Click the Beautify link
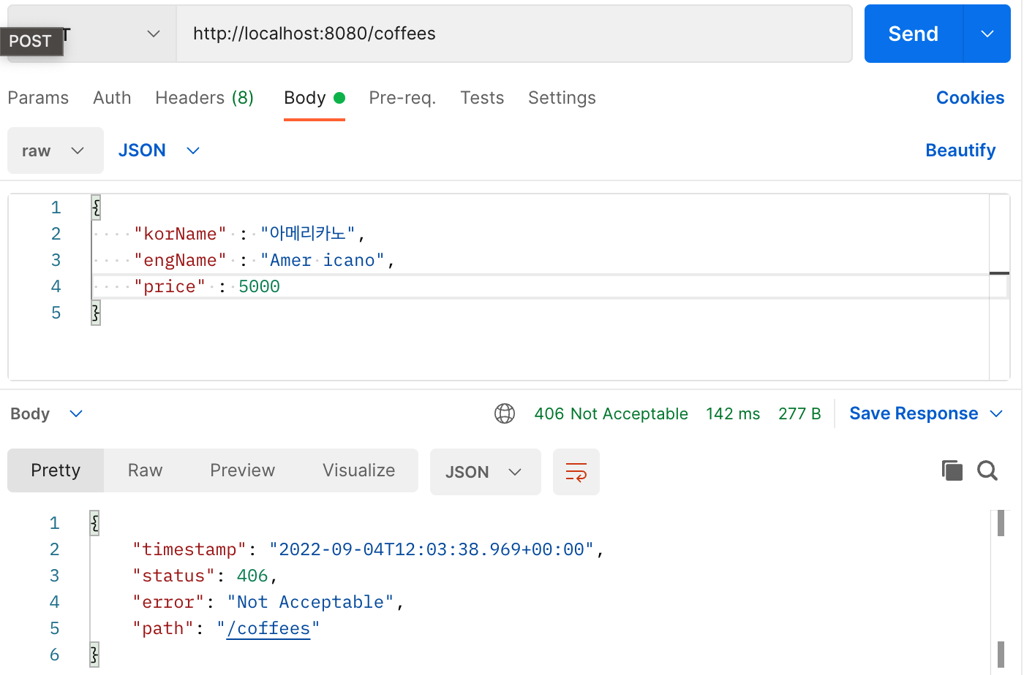The image size is (1024, 675). pyautogui.click(x=960, y=150)
